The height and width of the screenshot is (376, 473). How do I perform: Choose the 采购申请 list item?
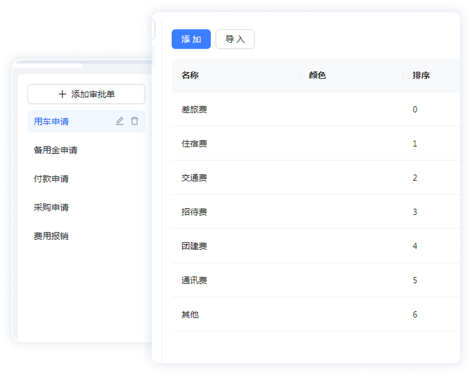(x=51, y=208)
